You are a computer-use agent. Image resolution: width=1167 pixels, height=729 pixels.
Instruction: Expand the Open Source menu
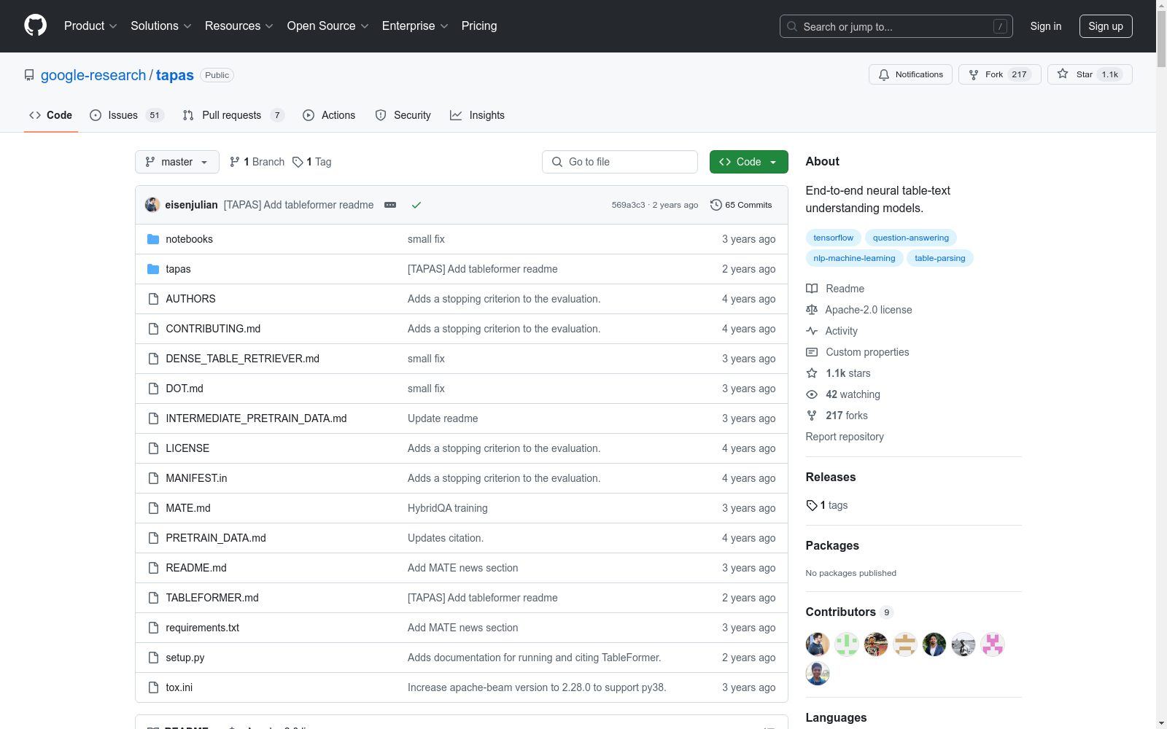pos(328,26)
